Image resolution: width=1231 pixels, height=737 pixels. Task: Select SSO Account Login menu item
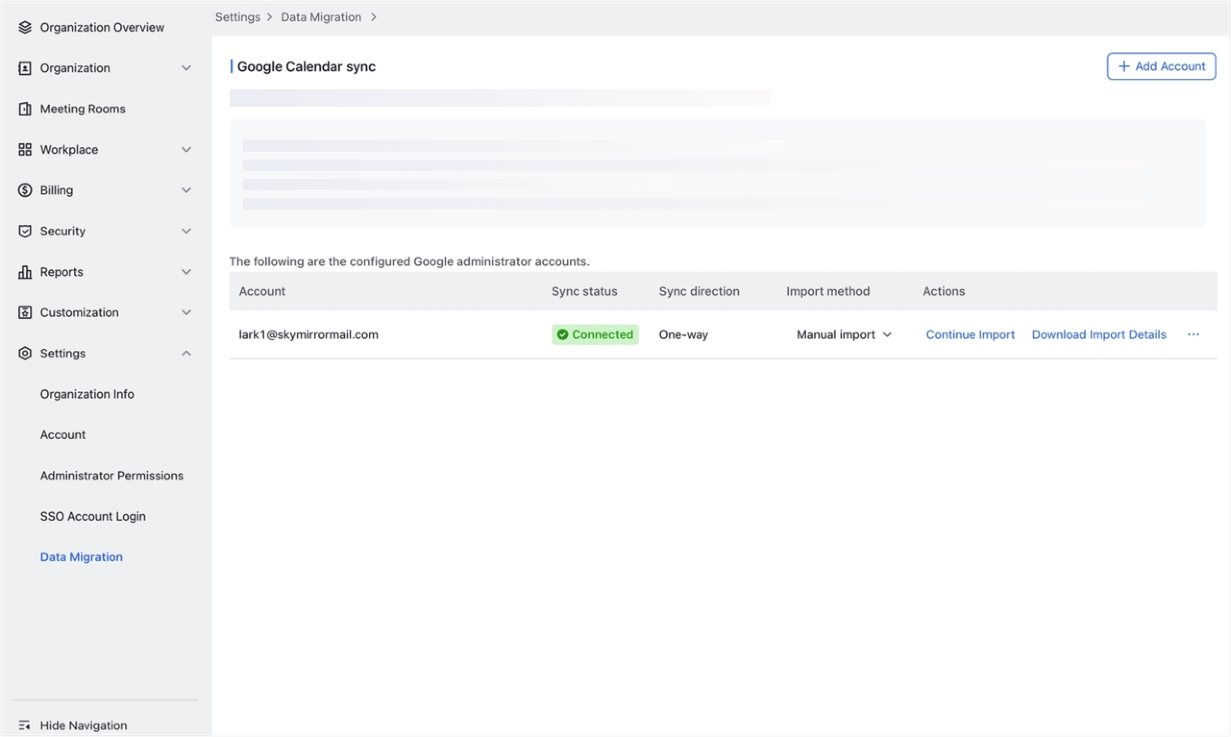coord(93,516)
